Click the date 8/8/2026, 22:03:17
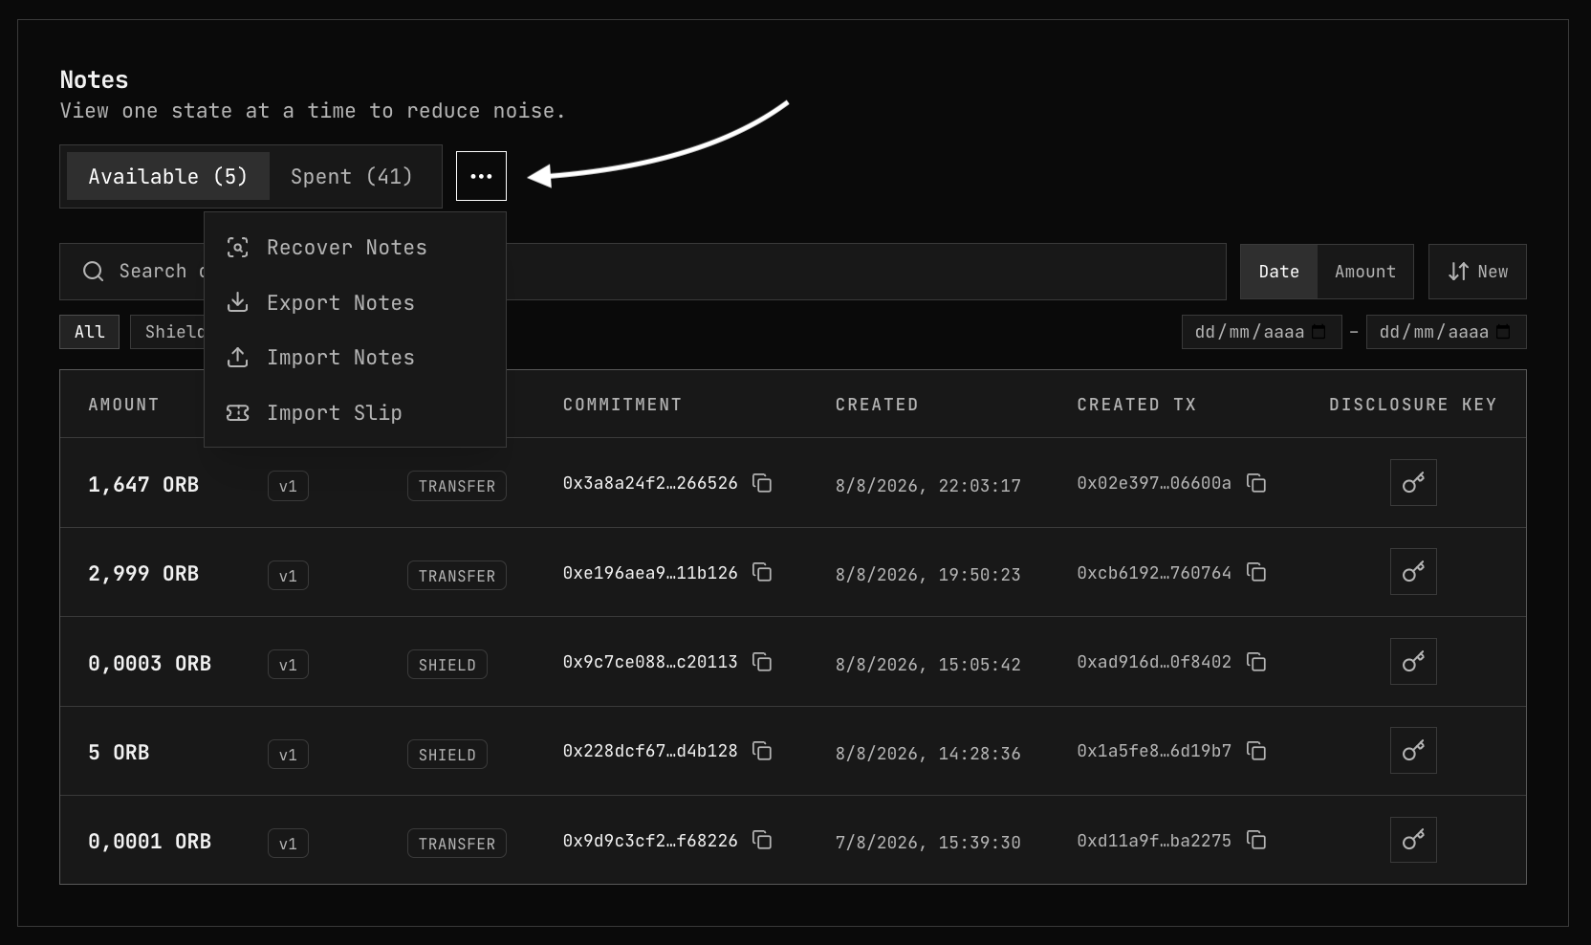 (x=928, y=486)
